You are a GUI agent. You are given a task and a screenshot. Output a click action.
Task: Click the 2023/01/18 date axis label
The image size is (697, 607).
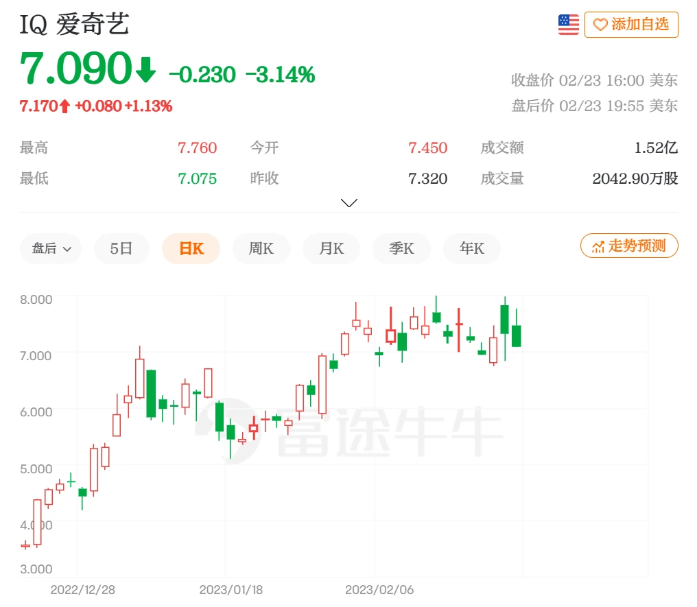click(231, 590)
